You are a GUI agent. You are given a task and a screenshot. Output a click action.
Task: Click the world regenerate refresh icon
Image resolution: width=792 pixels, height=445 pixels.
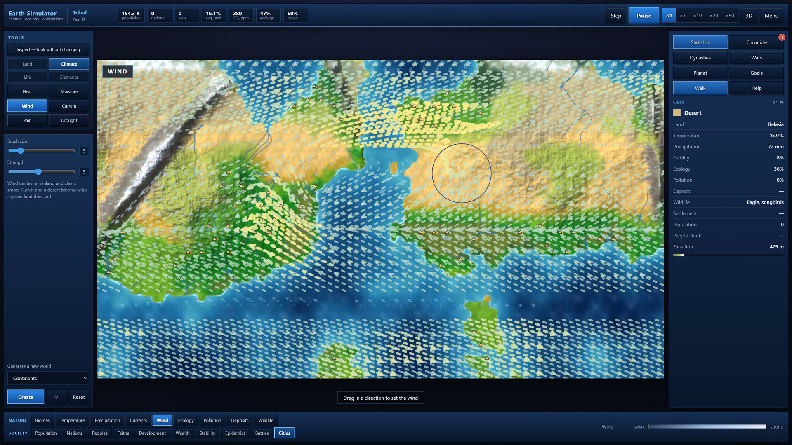click(56, 397)
